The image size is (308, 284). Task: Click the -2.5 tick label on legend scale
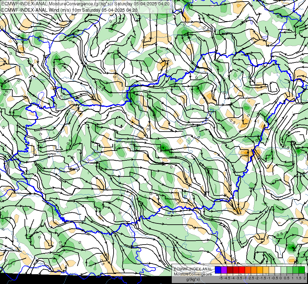tap(251, 278)
